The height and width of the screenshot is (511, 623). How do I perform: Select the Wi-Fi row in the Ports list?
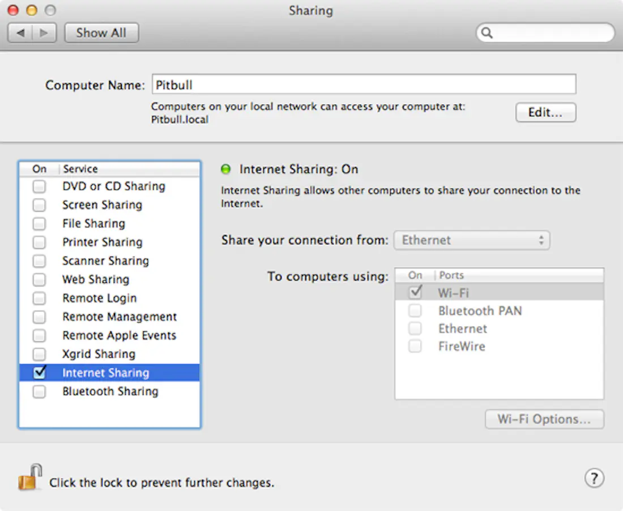453,292
